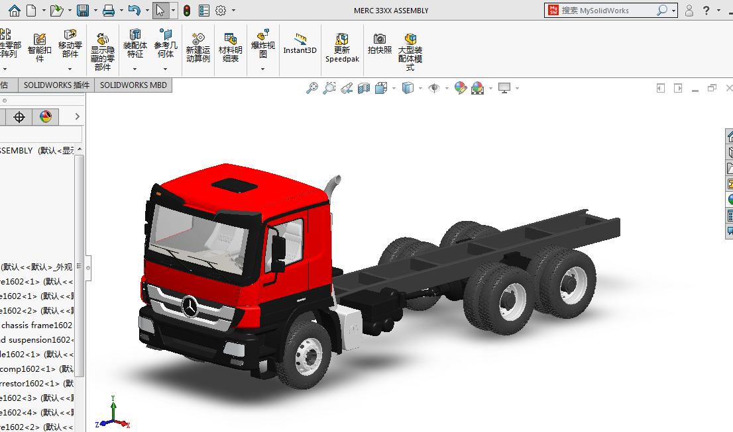This screenshot has width=733, height=432.
Task: Click Edit Appearance color ball icon
Action: [461, 88]
